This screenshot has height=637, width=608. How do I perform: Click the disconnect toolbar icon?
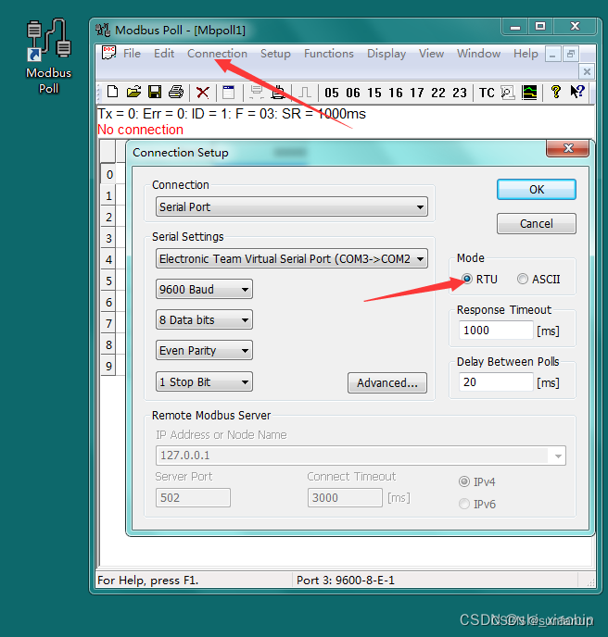(x=279, y=93)
